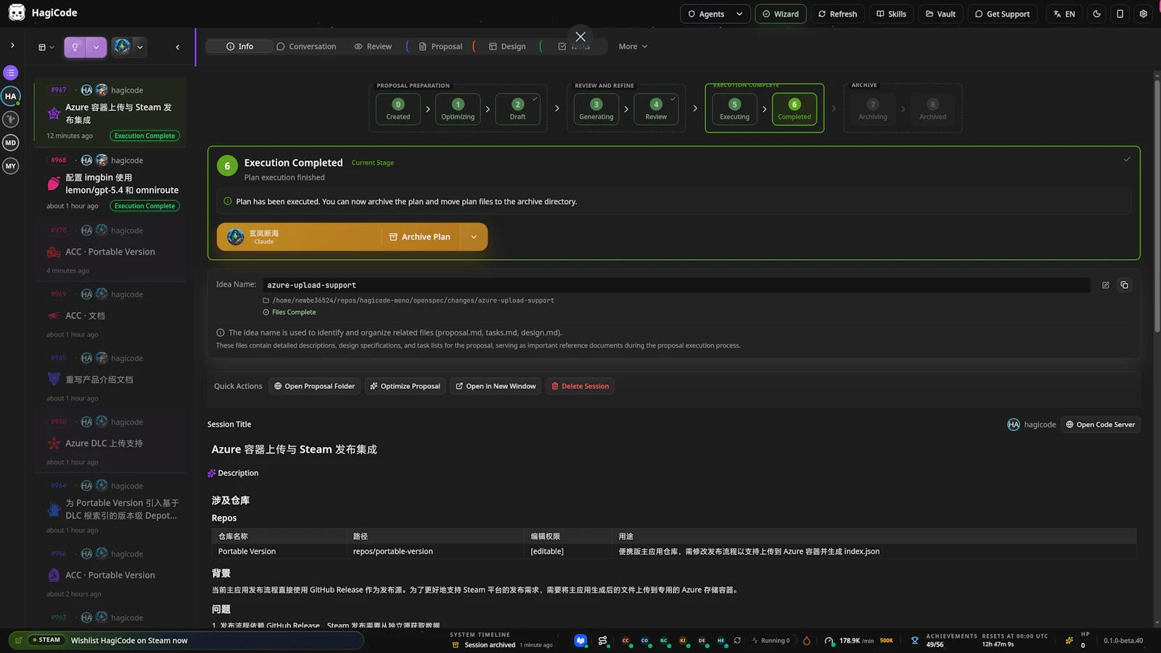
Task: Collapse the session sidebar with the chevron
Action: tap(178, 46)
